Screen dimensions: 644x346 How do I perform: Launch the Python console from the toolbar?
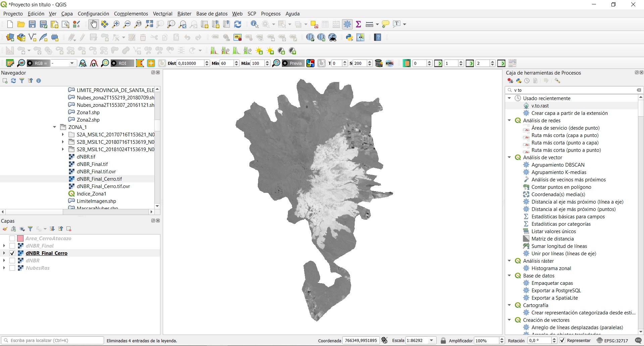click(349, 37)
